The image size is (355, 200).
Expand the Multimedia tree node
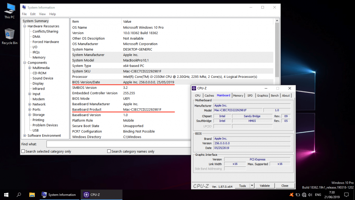coord(30,68)
